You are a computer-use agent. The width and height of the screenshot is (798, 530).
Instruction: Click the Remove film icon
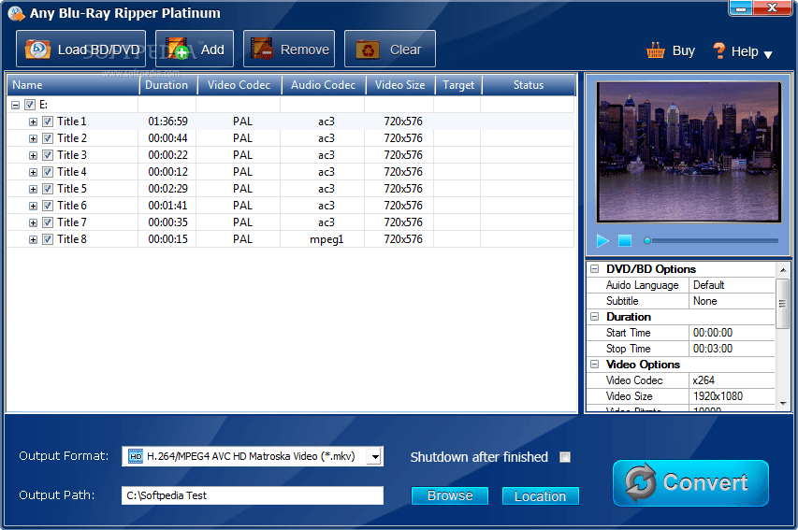(x=262, y=49)
